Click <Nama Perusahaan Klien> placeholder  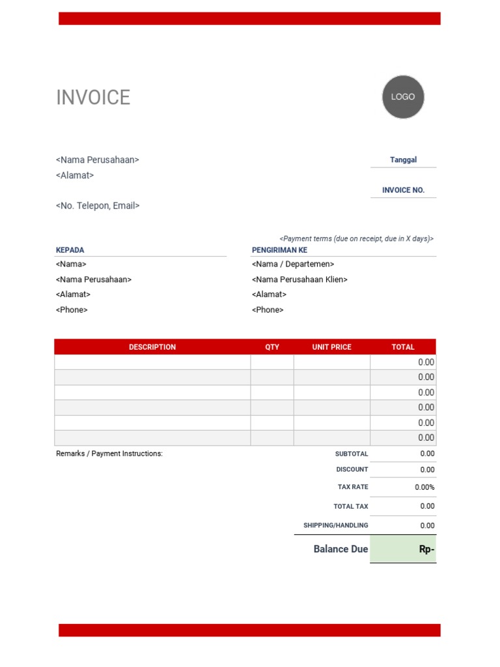(299, 279)
